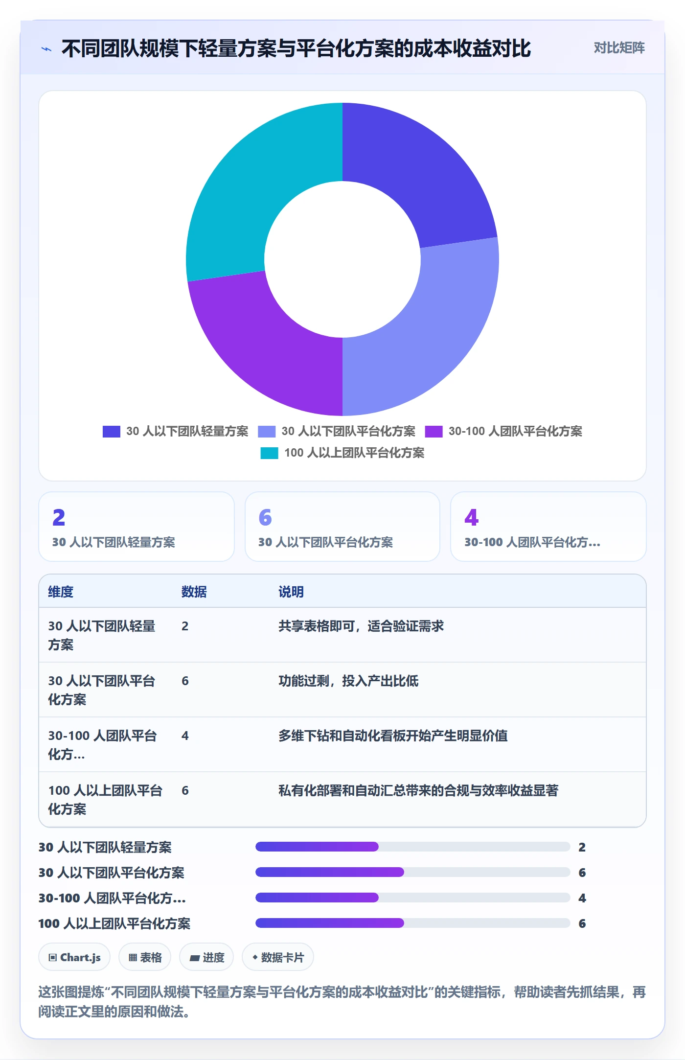The height and width of the screenshot is (1060, 685).
Task: Click the 对比矩阵 label in header
Action: pos(619,48)
